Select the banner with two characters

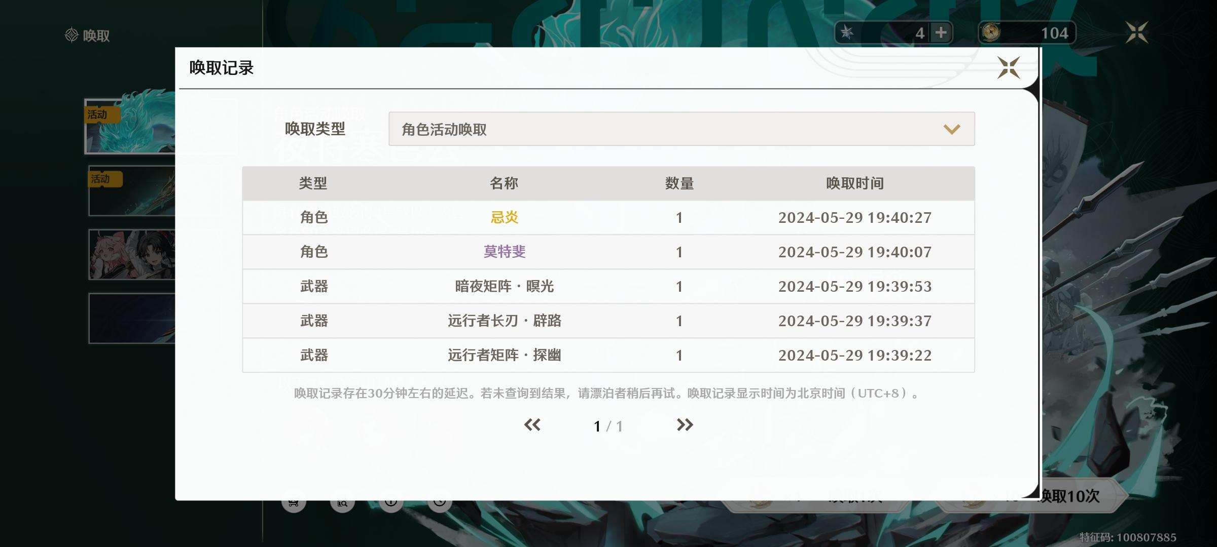click(x=132, y=255)
